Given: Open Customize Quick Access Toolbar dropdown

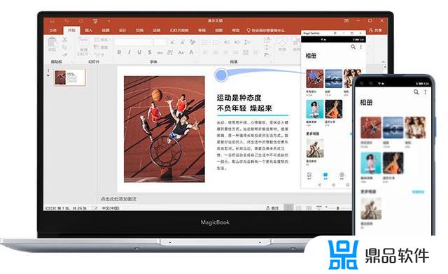Looking at the screenshot, I should point(109,21).
